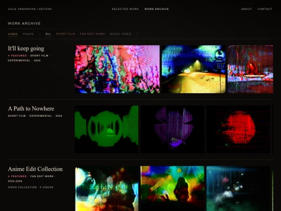The image size is (281, 211).
Task: Select the All filter
Action: [x=48, y=34]
